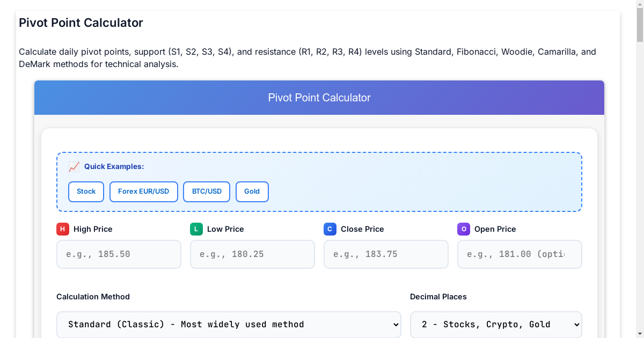Click the purple O badge beside Open Price

point(463,229)
